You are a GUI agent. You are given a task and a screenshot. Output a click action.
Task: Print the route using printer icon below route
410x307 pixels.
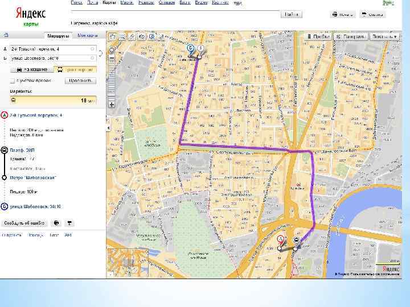click(56, 223)
